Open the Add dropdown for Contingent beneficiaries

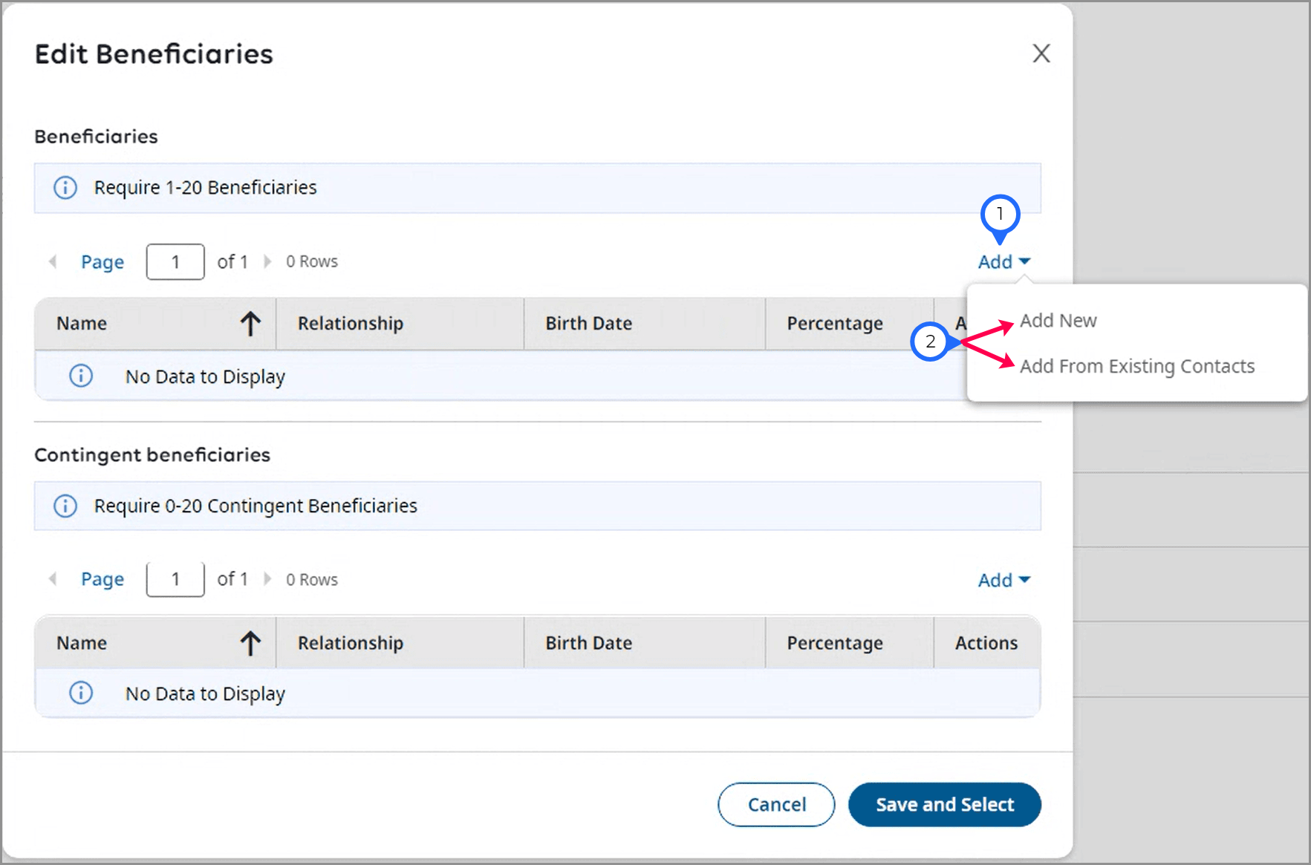click(1003, 580)
